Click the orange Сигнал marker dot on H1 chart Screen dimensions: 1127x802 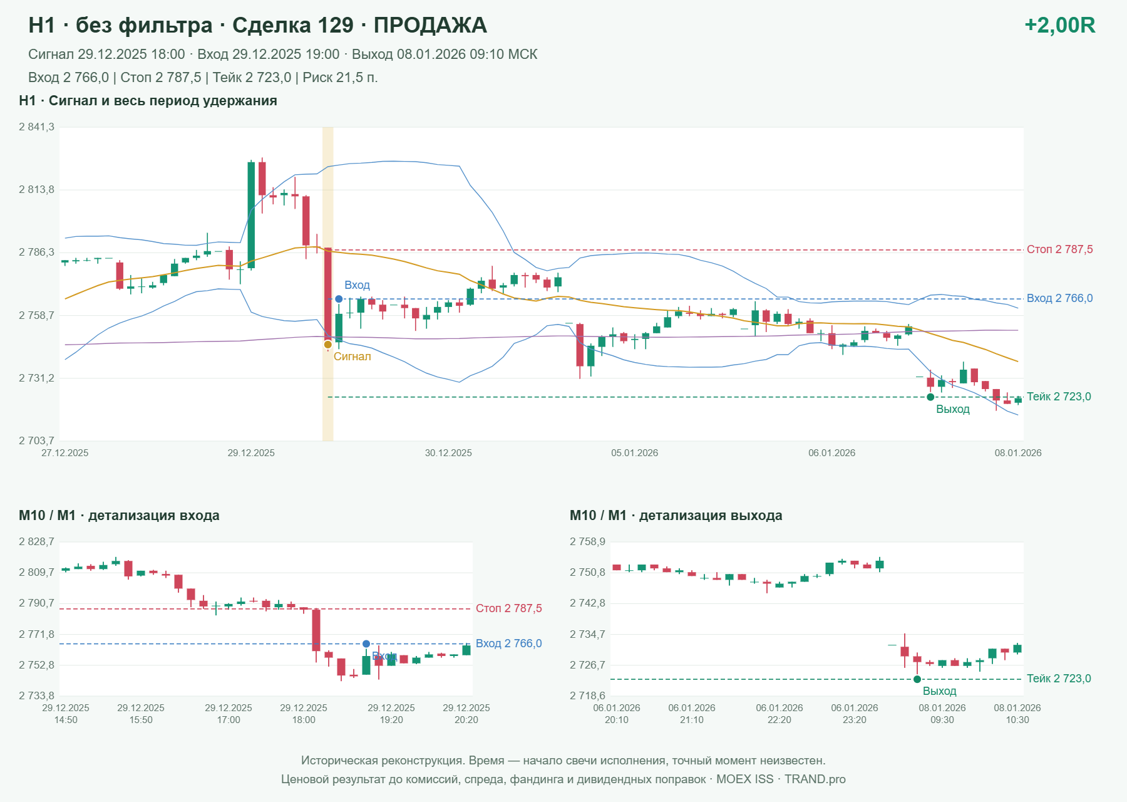[327, 345]
